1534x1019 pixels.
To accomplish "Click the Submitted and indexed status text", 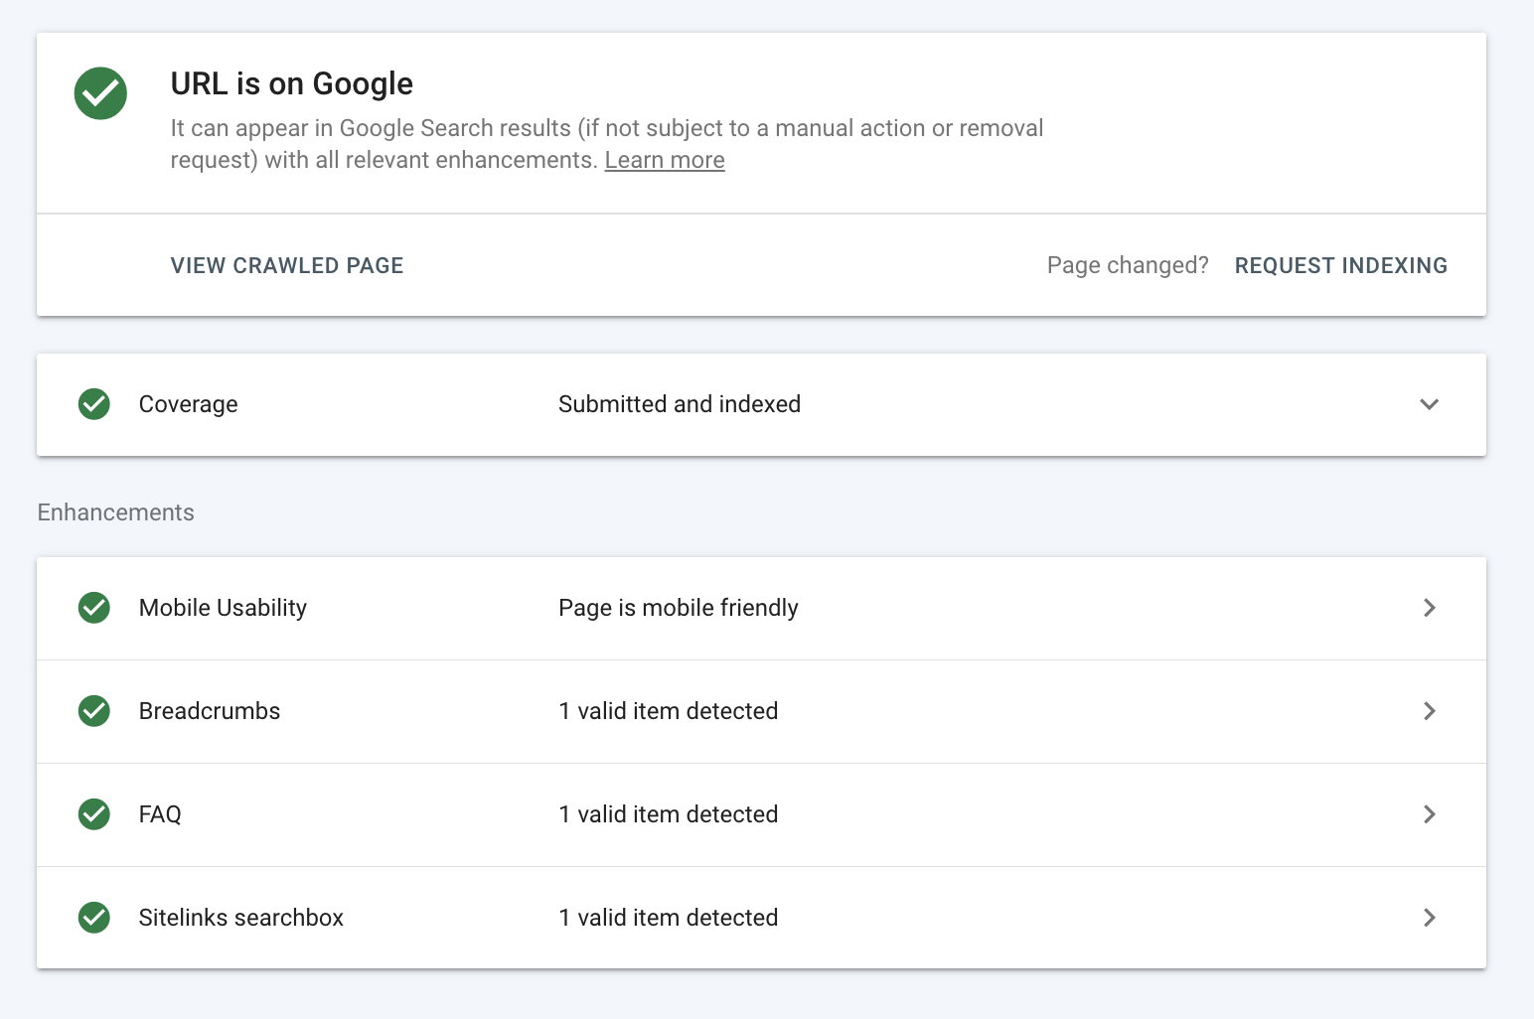I will point(680,404).
